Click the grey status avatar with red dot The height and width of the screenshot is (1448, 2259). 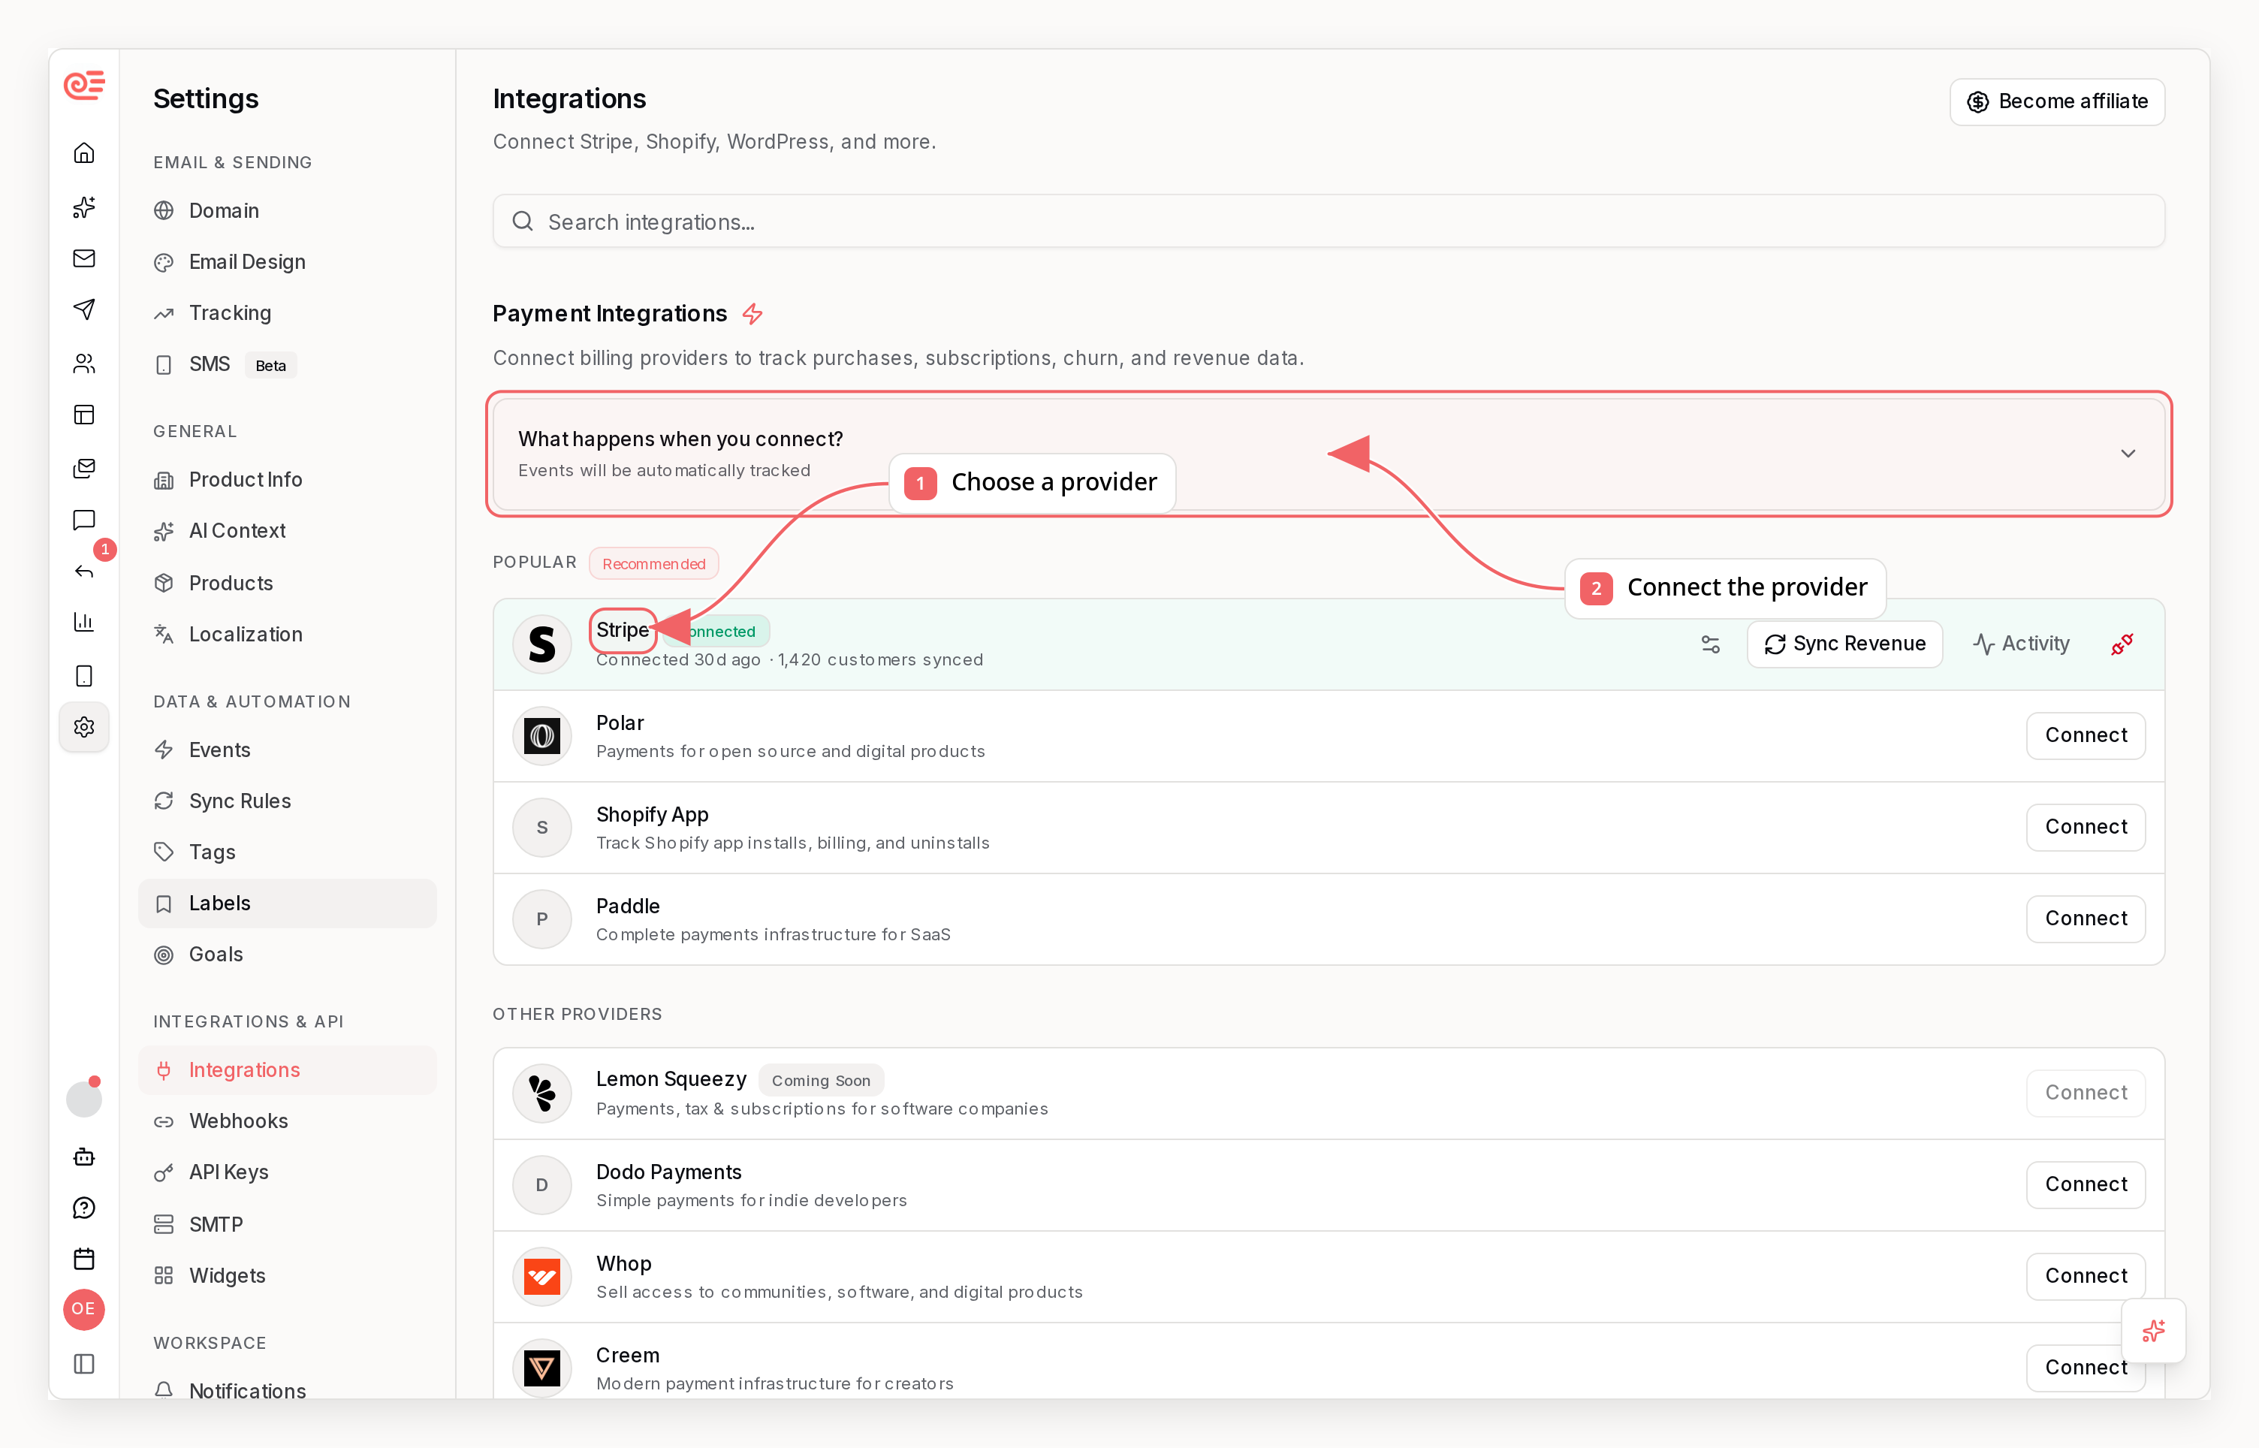pos(83,1098)
